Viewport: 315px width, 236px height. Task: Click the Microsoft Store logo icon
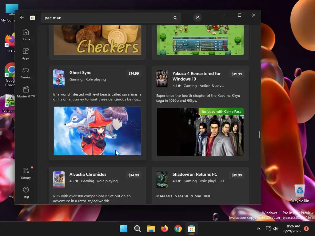click(x=32, y=18)
